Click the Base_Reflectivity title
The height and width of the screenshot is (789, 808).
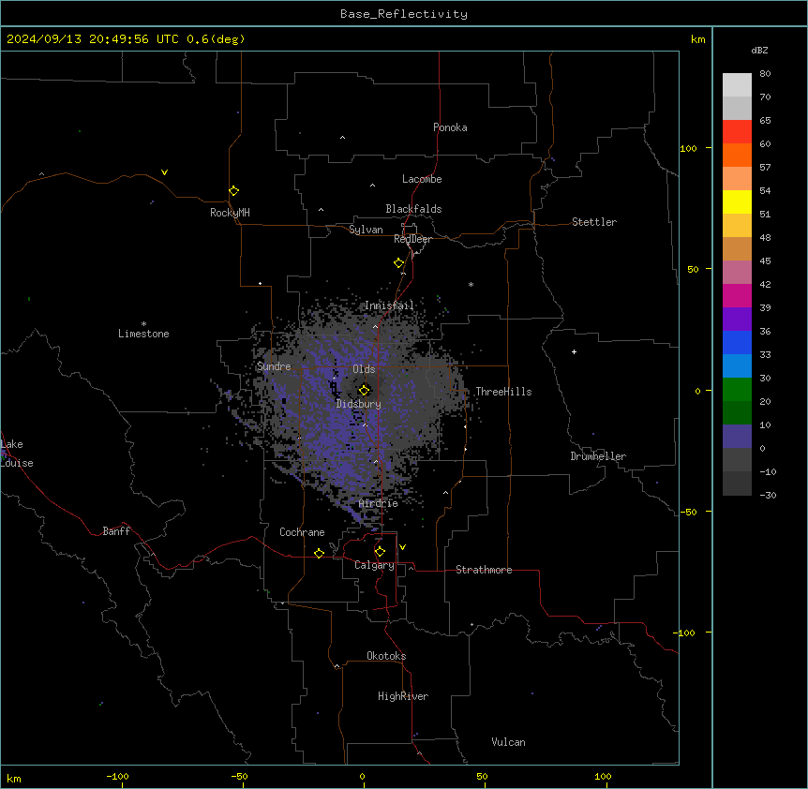point(404,14)
